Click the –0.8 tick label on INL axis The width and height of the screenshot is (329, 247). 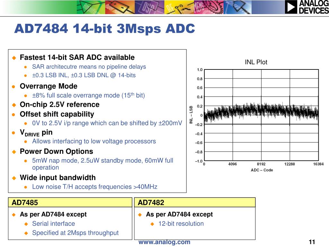click(x=199, y=152)
